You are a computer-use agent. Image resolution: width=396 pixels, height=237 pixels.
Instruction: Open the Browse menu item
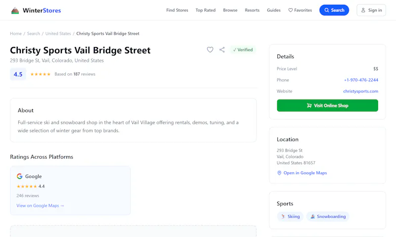pyautogui.click(x=230, y=10)
